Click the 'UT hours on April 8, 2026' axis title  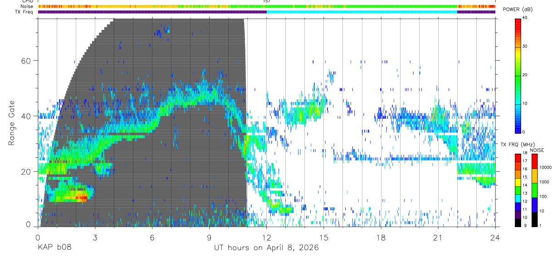pyautogui.click(x=266, y=248)
